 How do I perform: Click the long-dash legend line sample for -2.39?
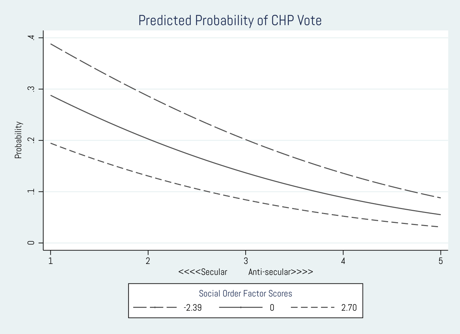coord(155,307)
